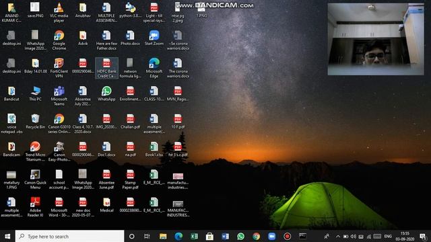Select the Challan.pdf file
The height and width of the screenshot is (242, 431).
click(130, 122)
